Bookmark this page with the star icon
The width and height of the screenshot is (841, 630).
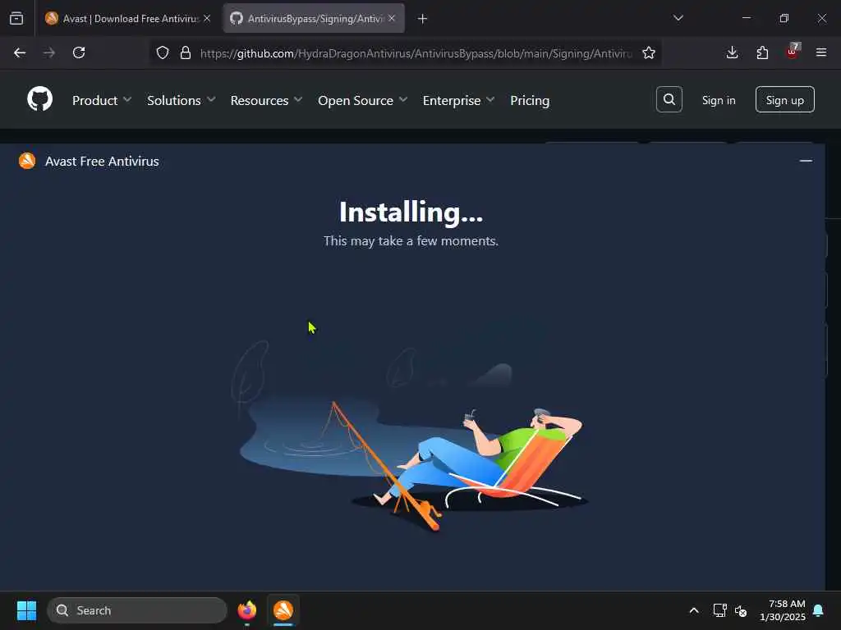coord(649,52)
